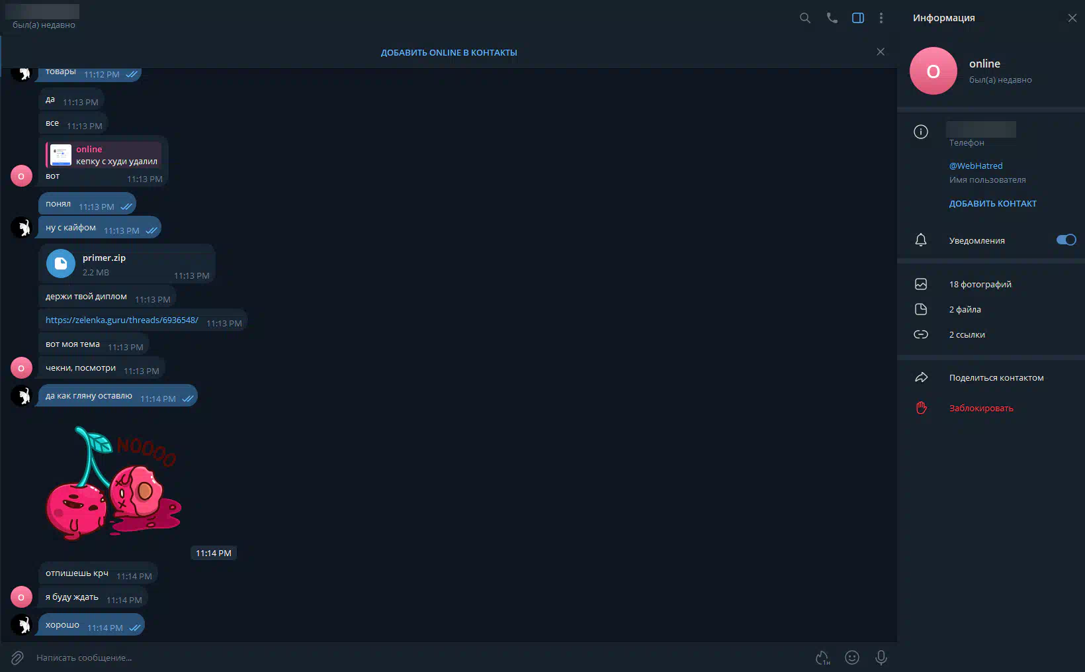Open the emoji picker smiley icon

click(x=852, y=657)
